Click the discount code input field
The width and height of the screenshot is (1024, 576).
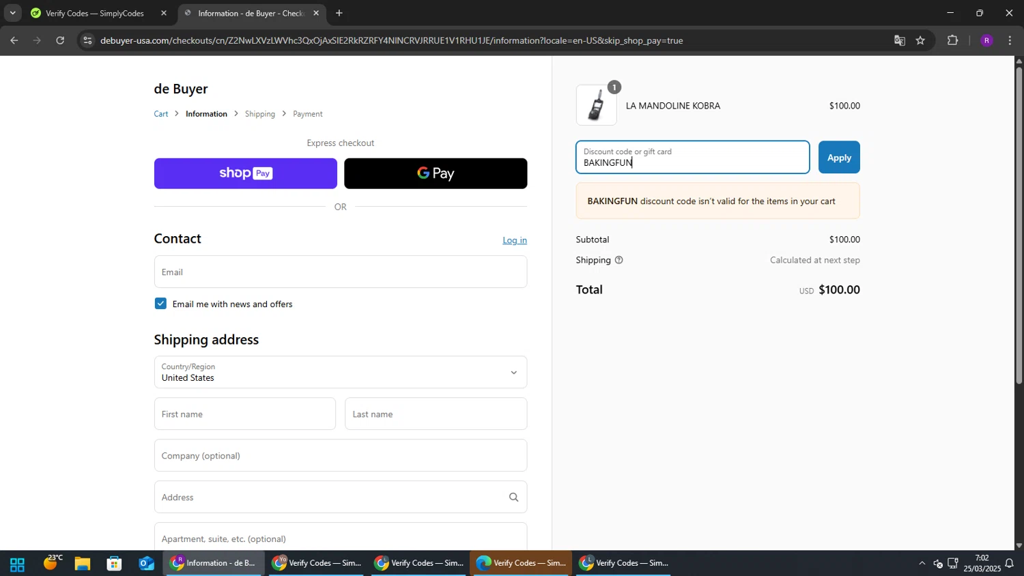pyautogui.click(x=692, y=157)
